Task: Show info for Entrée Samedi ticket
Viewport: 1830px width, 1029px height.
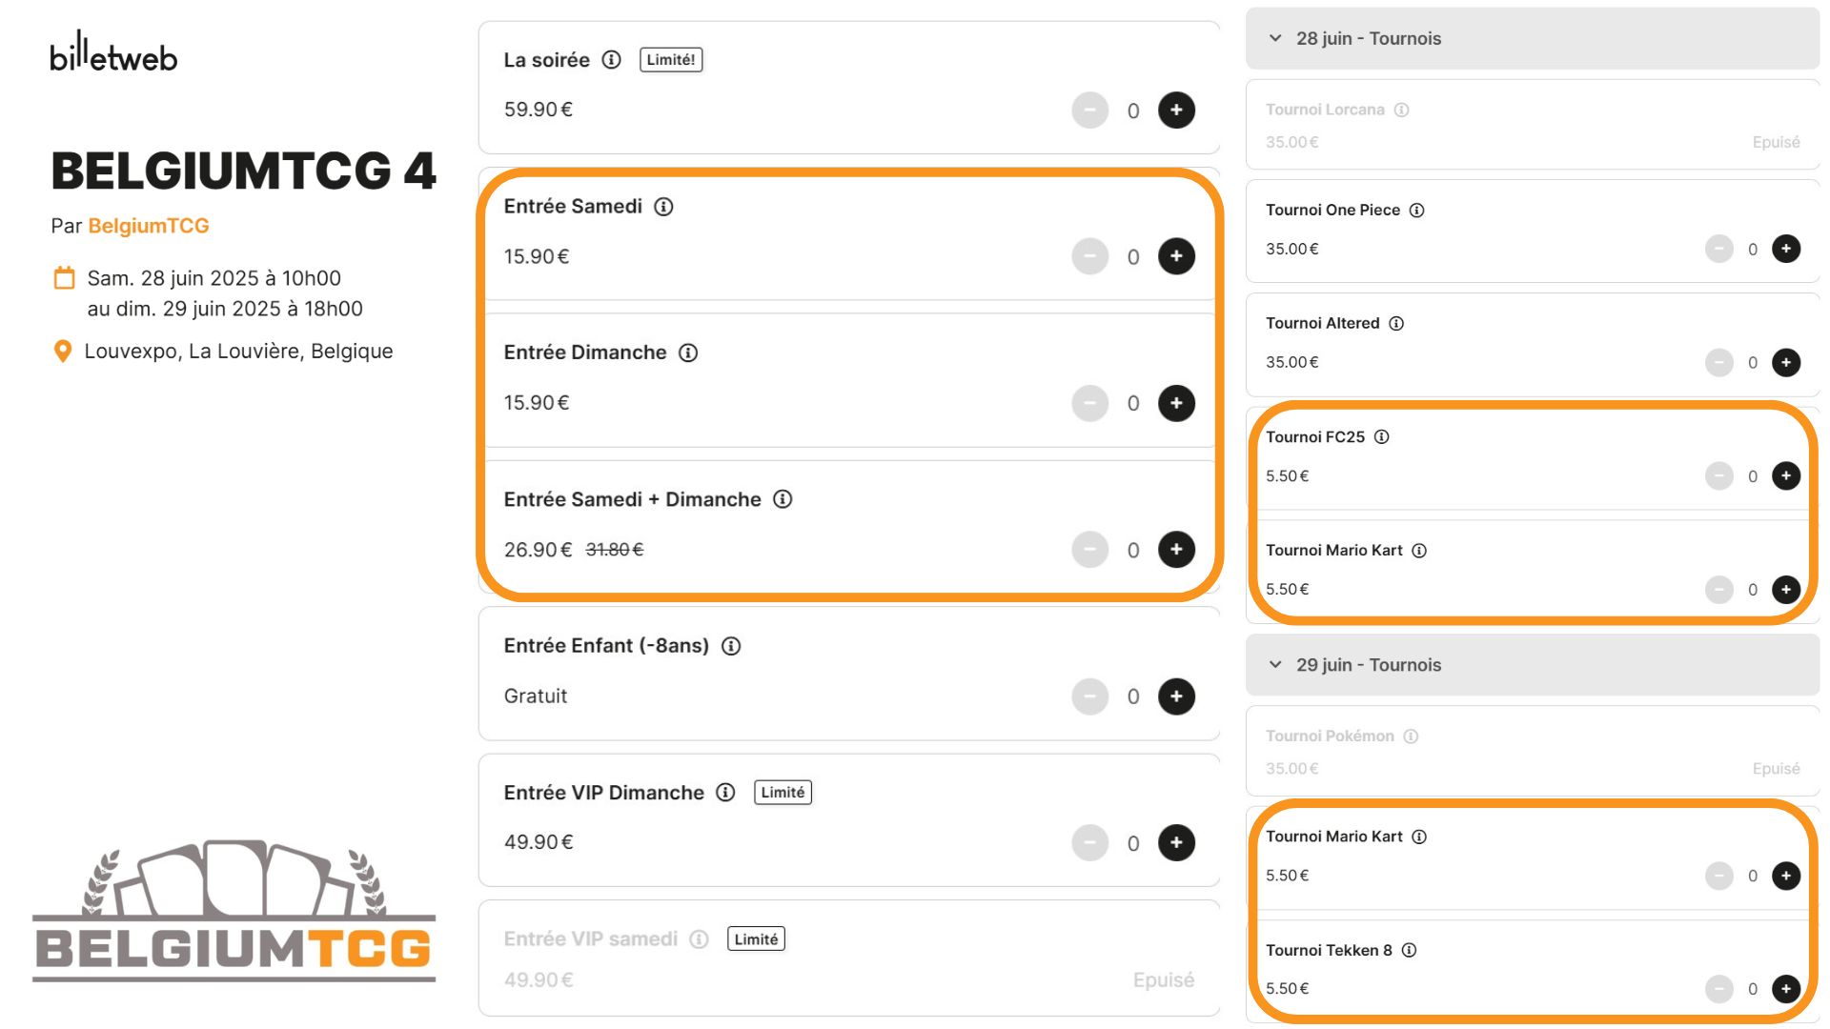Action: click(664, 207)
